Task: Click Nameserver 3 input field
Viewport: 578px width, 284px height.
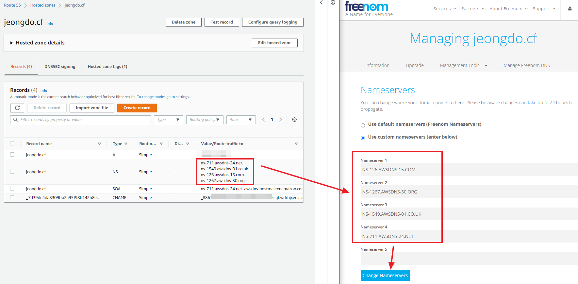Action: (x=469, y=214)
